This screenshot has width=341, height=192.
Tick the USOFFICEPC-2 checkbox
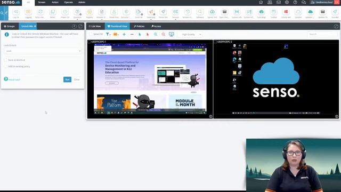click(215, 42)
